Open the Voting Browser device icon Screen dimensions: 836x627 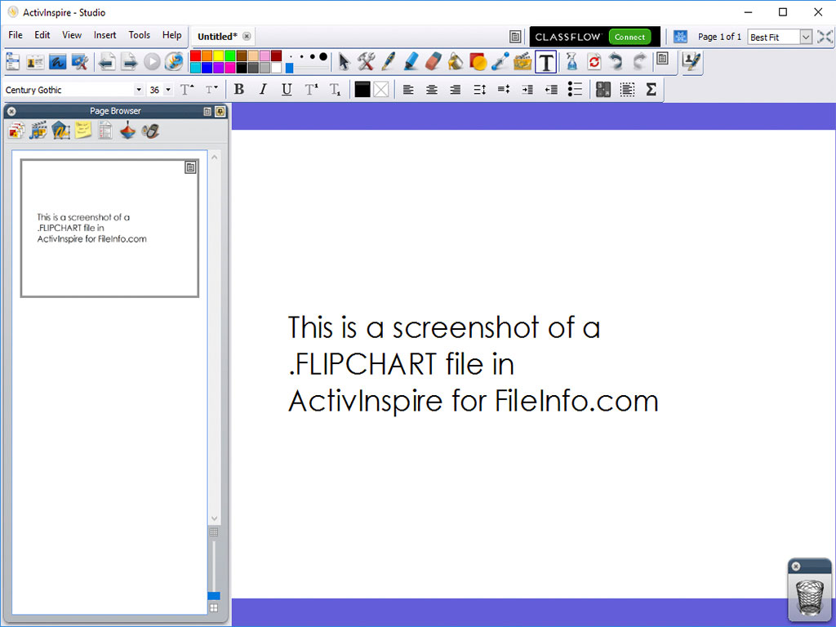pyautogui.click(x=150, y=131)
